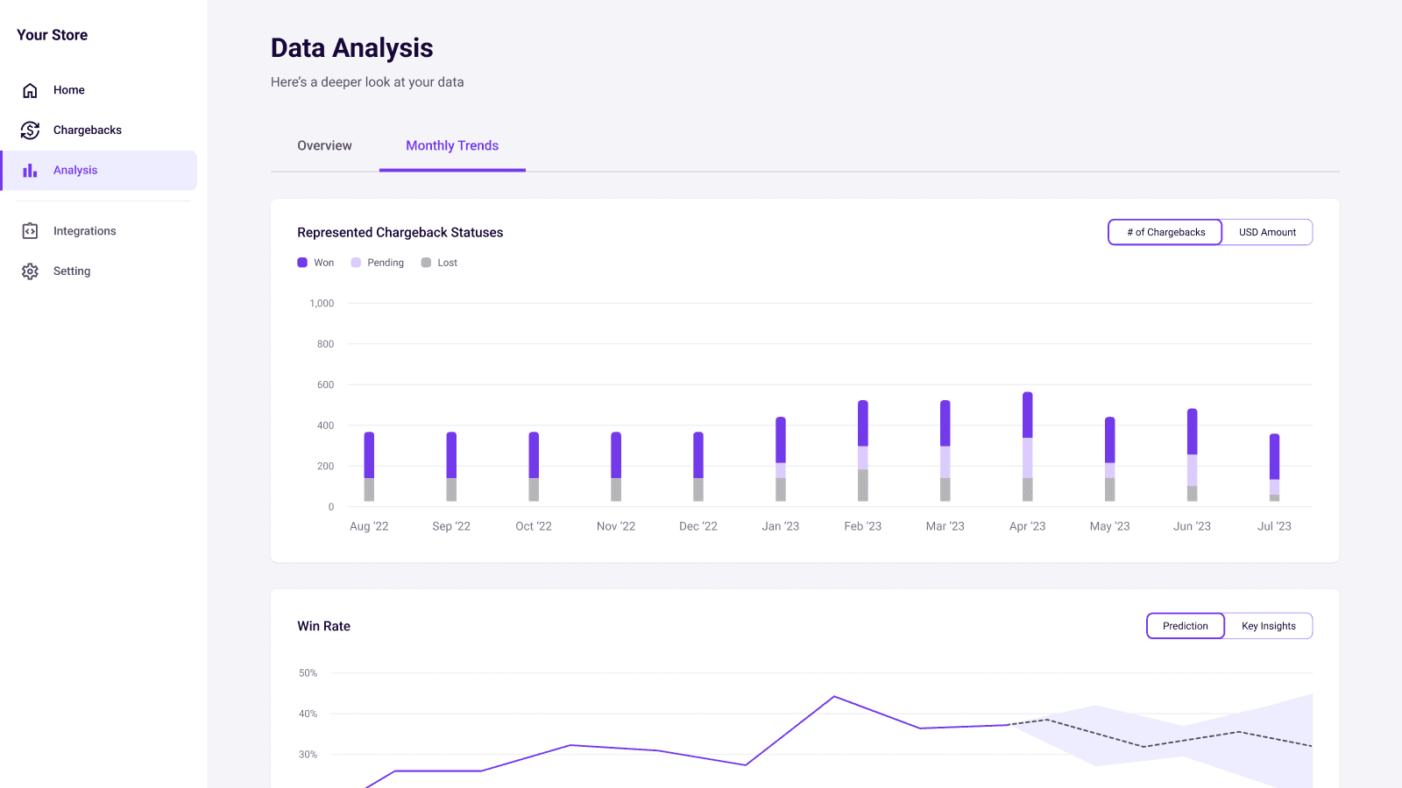Open the Integrations menu item
The height and width of the screenshot is (788, 1402).
tap(84, 231)
